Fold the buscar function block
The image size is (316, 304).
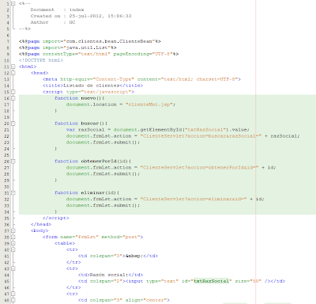pyautogui.click(x=13, y=123)
